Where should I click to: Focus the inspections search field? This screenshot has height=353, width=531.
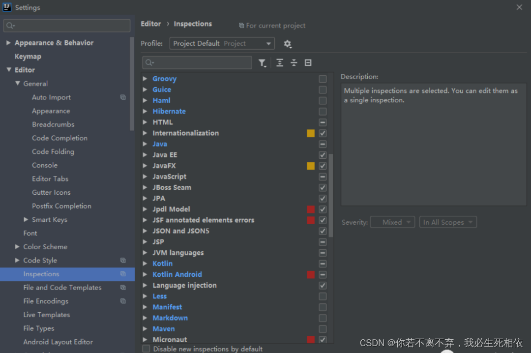tap(197, 62)
